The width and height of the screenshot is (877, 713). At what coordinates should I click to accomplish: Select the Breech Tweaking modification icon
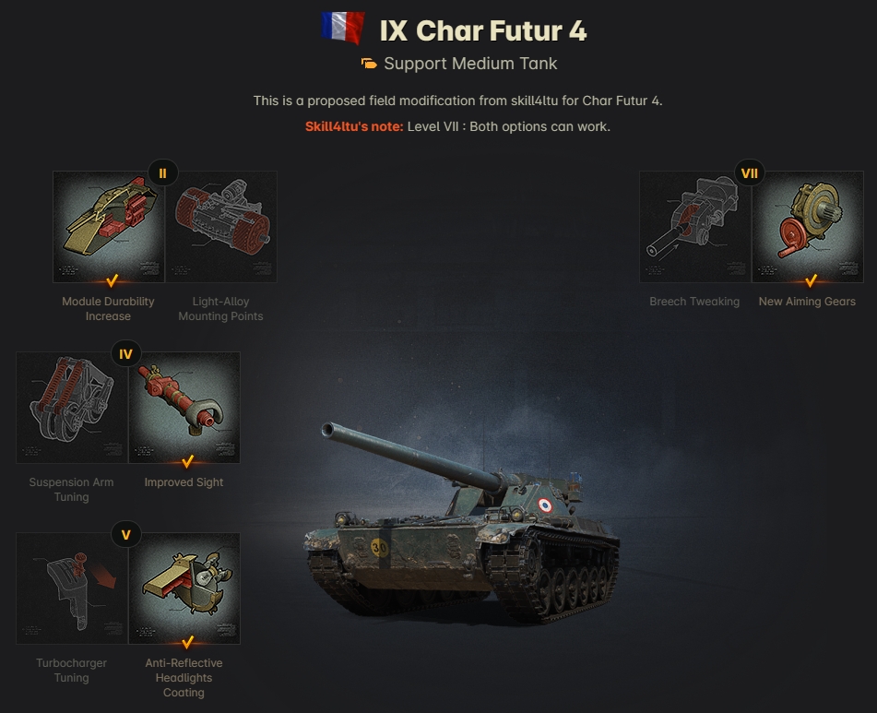pyautogui.click(x=695, y=227)
